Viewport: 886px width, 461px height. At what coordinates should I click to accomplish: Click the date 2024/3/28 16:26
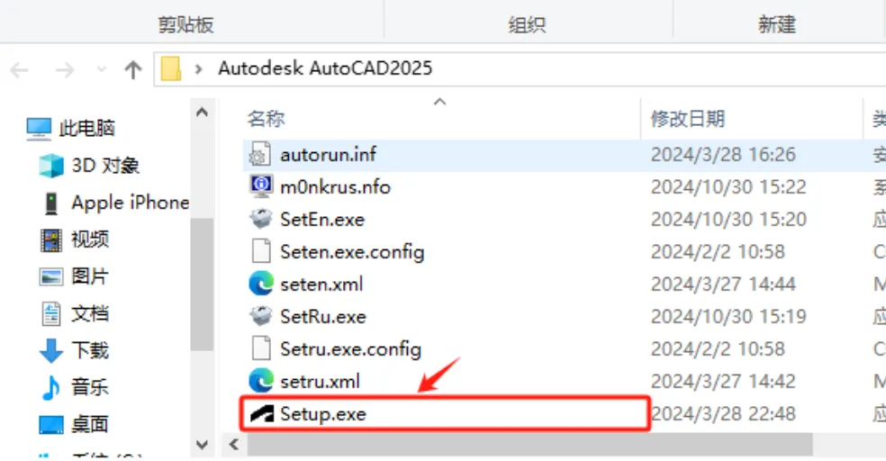(723, 154)
